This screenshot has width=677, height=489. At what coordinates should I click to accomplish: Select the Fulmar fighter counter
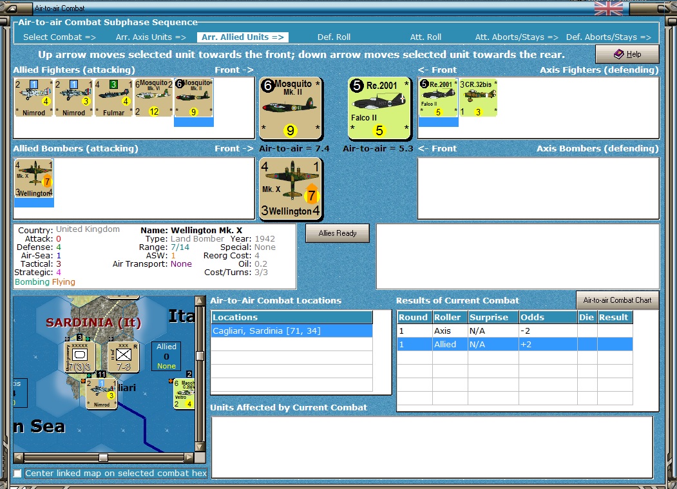(113, 98)
